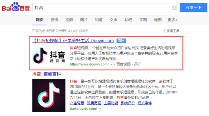Image resolution: width=209 pixels, height=116 pixels.
Task: Click the 评价 link
Action: tap(137, 64)
